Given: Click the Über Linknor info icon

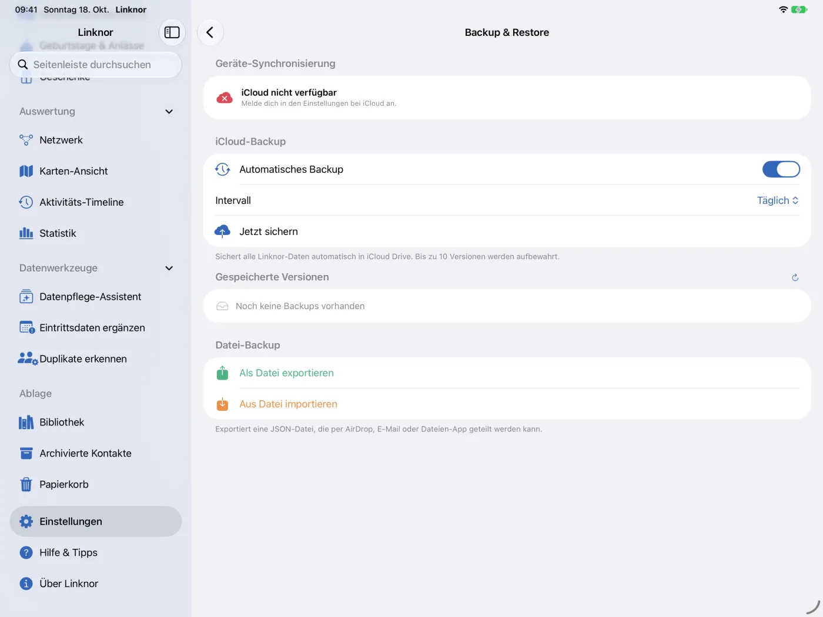Looking at the screenshot, I should coord(26,584).
